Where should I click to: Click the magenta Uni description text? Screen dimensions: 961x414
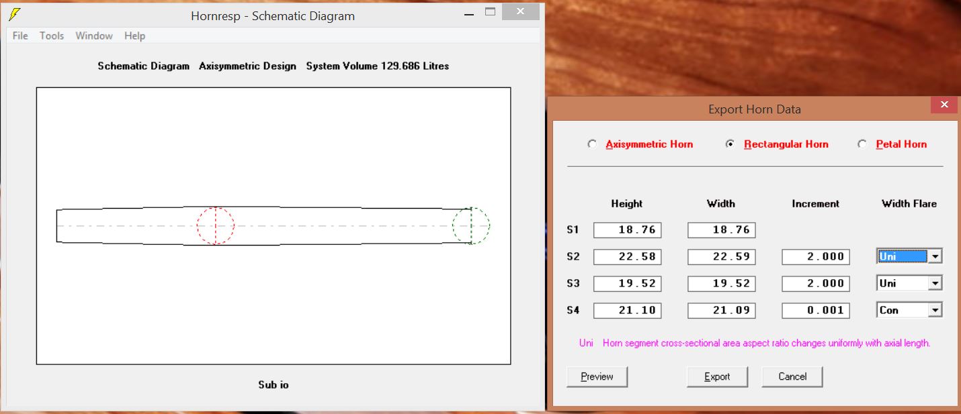pos(755,343)
